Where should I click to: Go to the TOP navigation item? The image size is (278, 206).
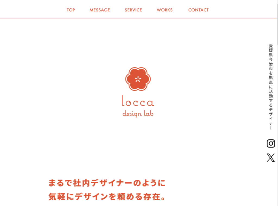tap(71, 10)
